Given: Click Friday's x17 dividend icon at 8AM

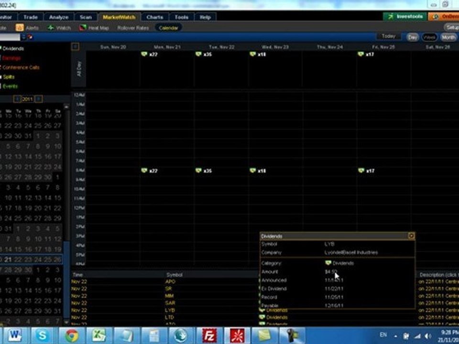Looking at the screenshot, I should [x=361, y=171].
